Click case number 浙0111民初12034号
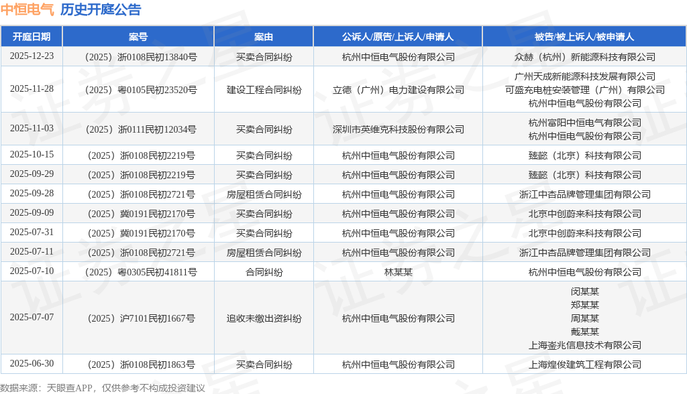Screen dimensions: 687x394 (141, 129)
